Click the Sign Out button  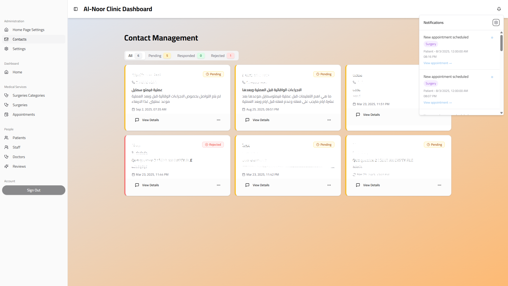coord(34,190)
